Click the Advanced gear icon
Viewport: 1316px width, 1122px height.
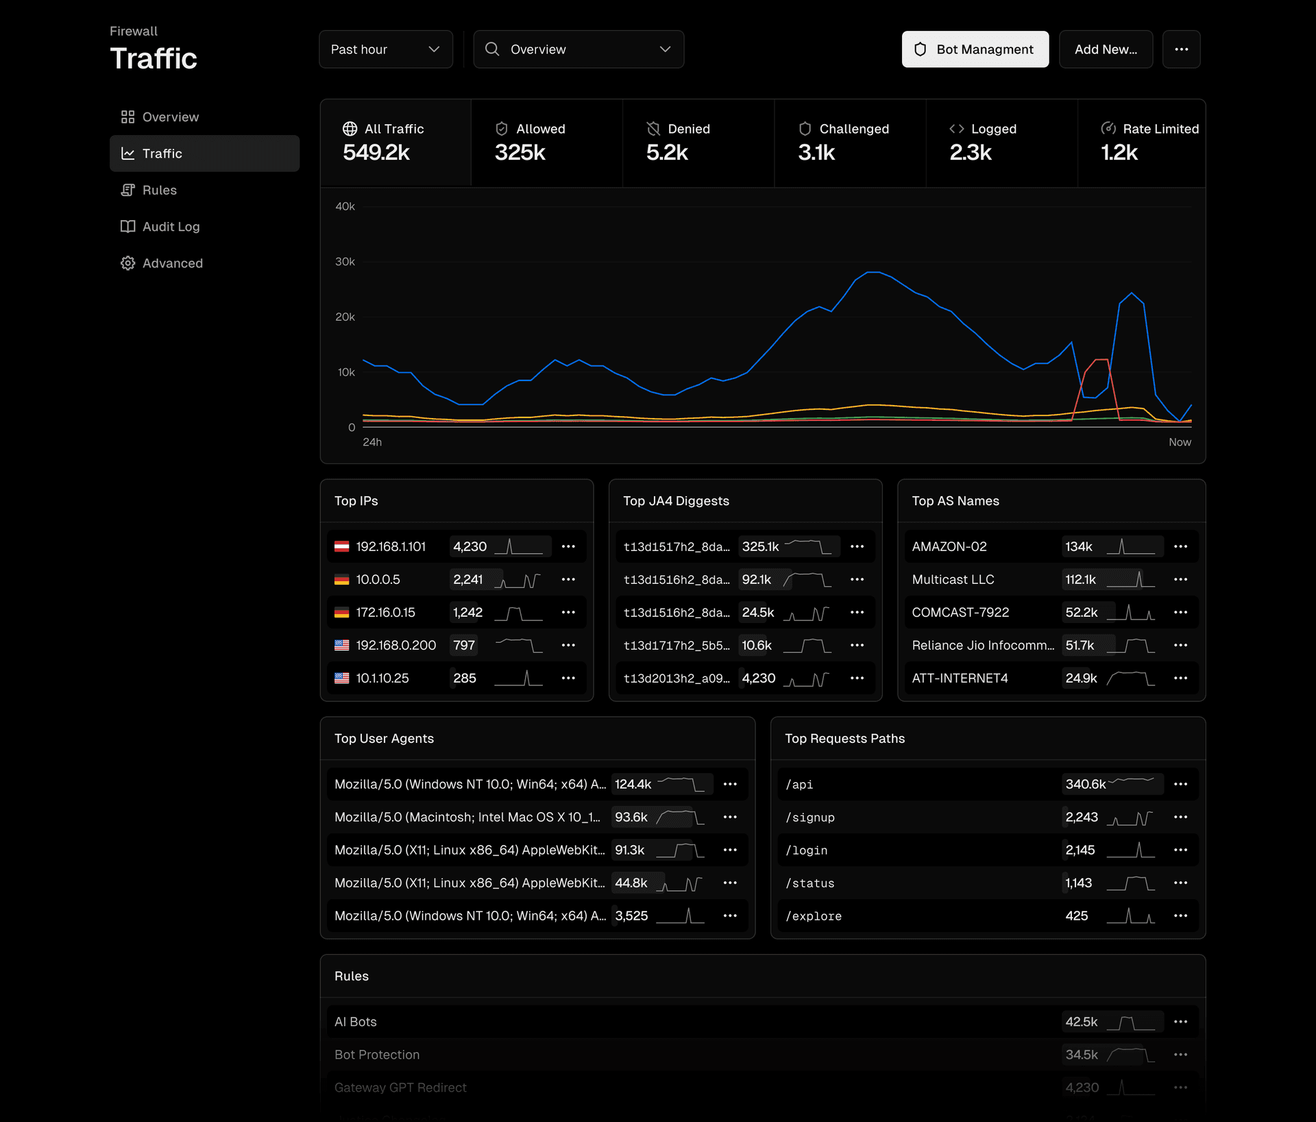[127, 263]
